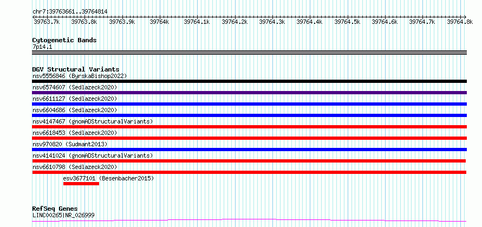
Task: Click the RefSeq Genes track heading
Action: (x=55, y=209)
